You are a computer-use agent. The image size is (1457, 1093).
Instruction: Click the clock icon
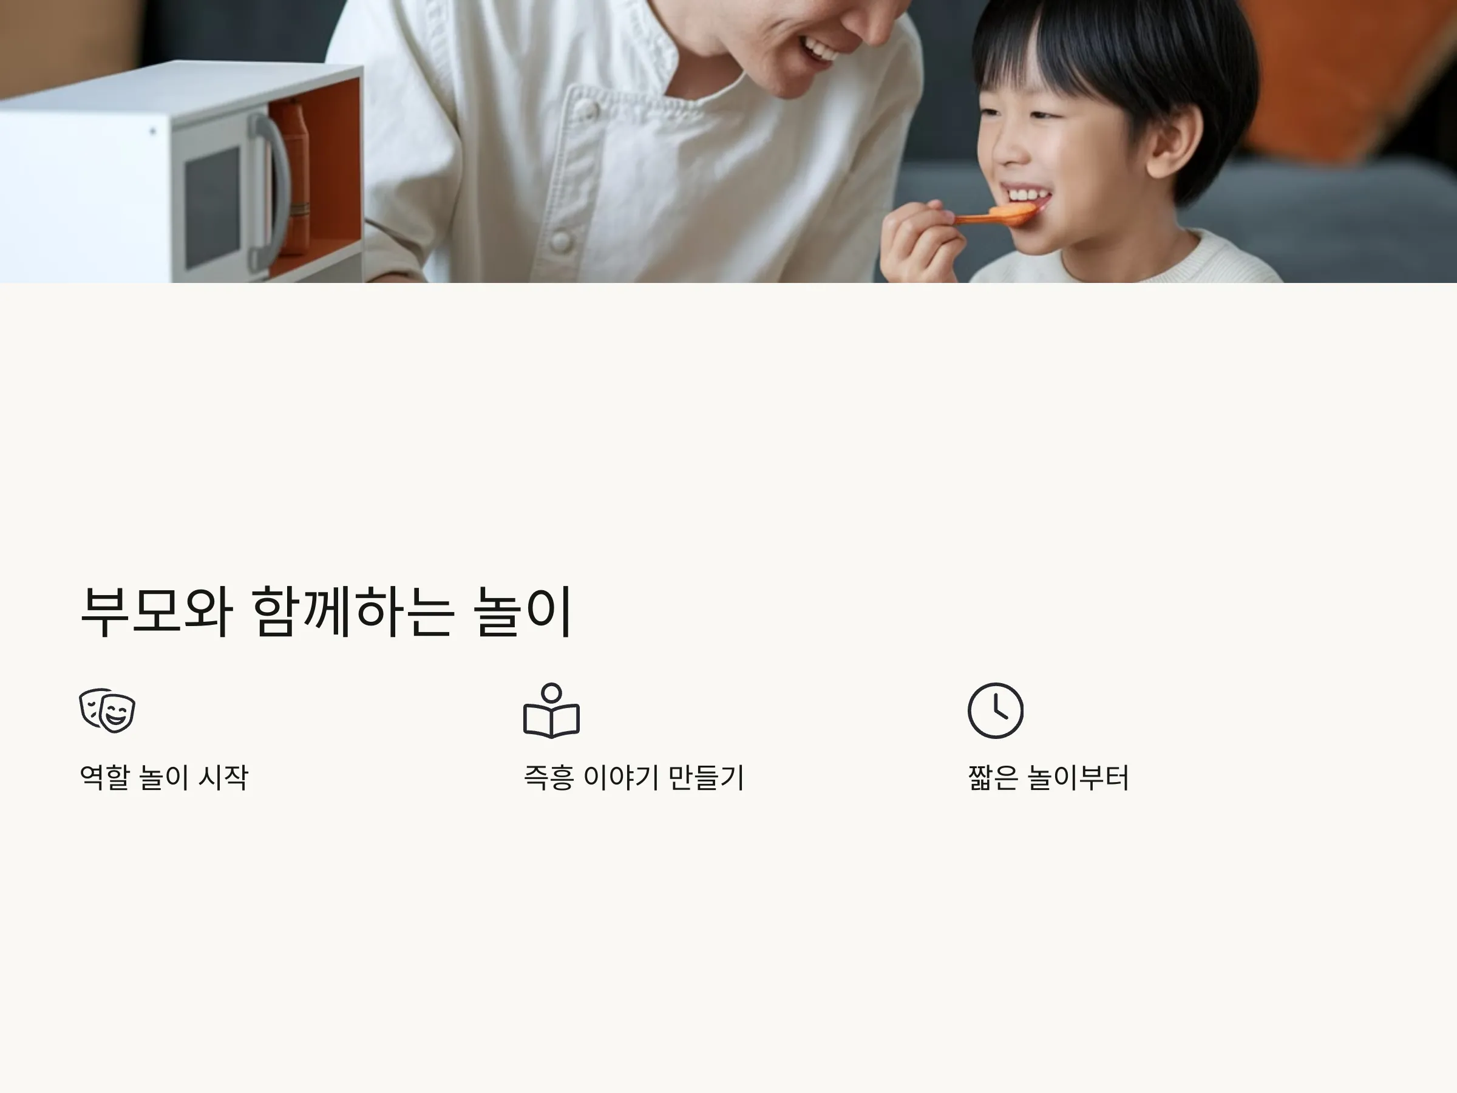pos(995,711)
